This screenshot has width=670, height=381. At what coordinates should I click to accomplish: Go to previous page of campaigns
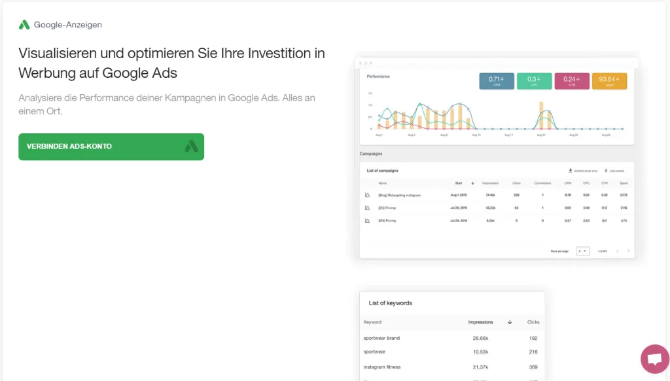616,251
